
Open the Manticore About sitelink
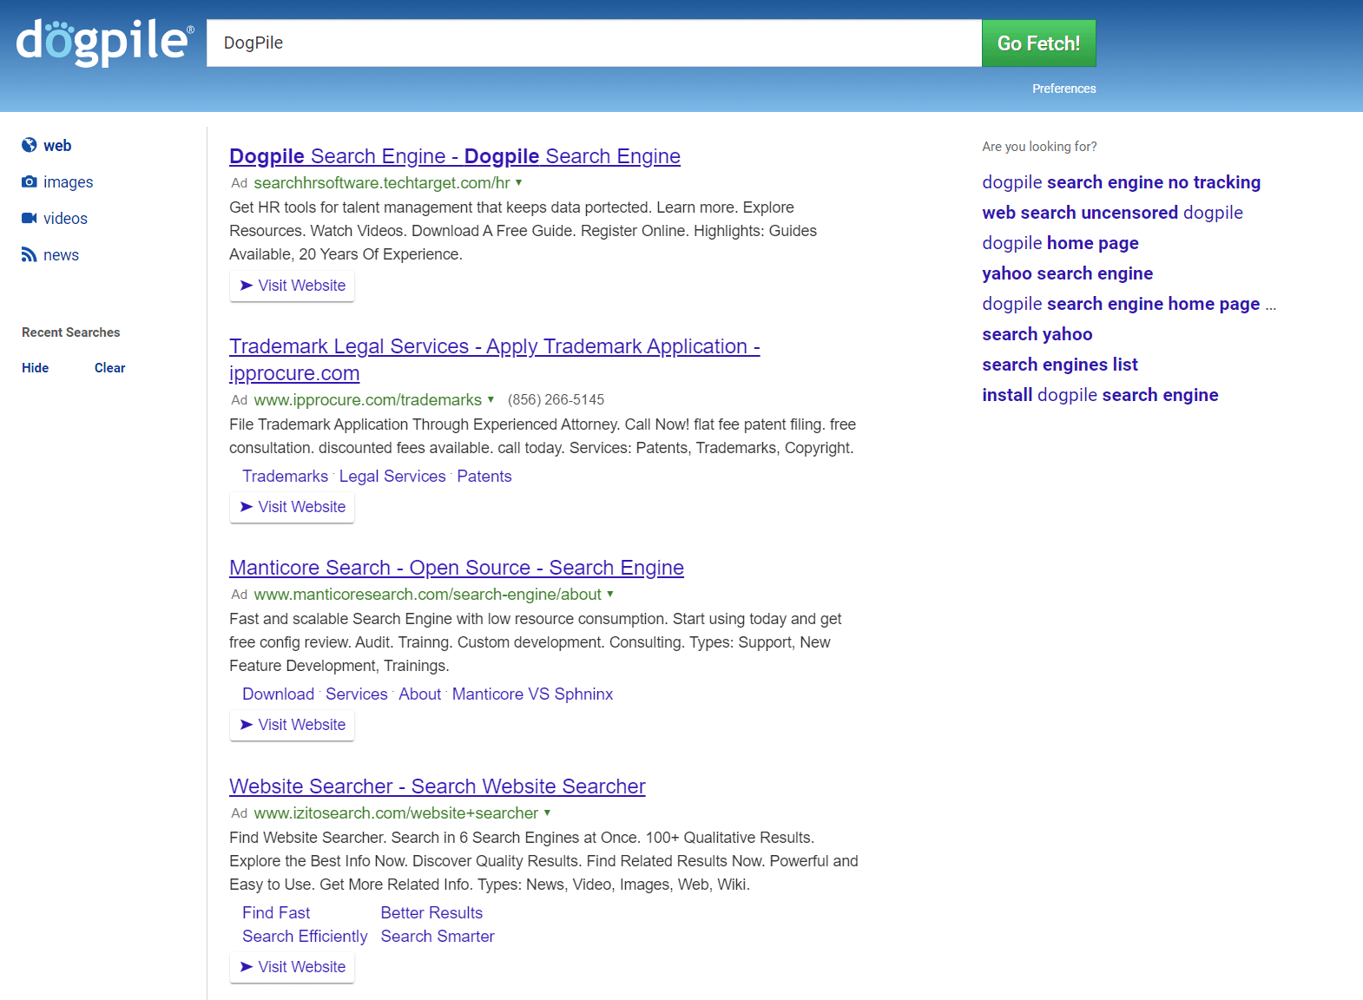[420, 694]
